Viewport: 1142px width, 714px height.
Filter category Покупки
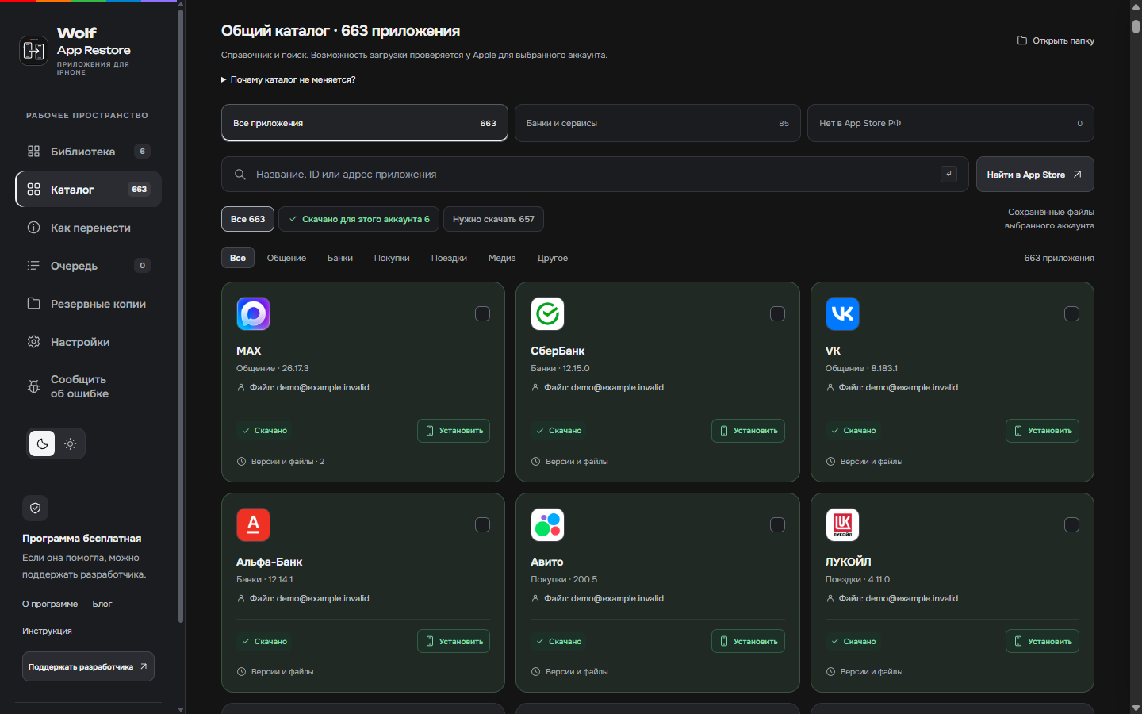pos(392,258)
